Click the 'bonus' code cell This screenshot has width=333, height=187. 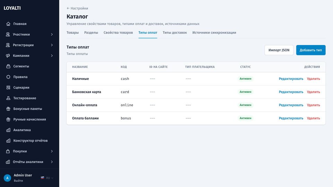click(126, 118)
